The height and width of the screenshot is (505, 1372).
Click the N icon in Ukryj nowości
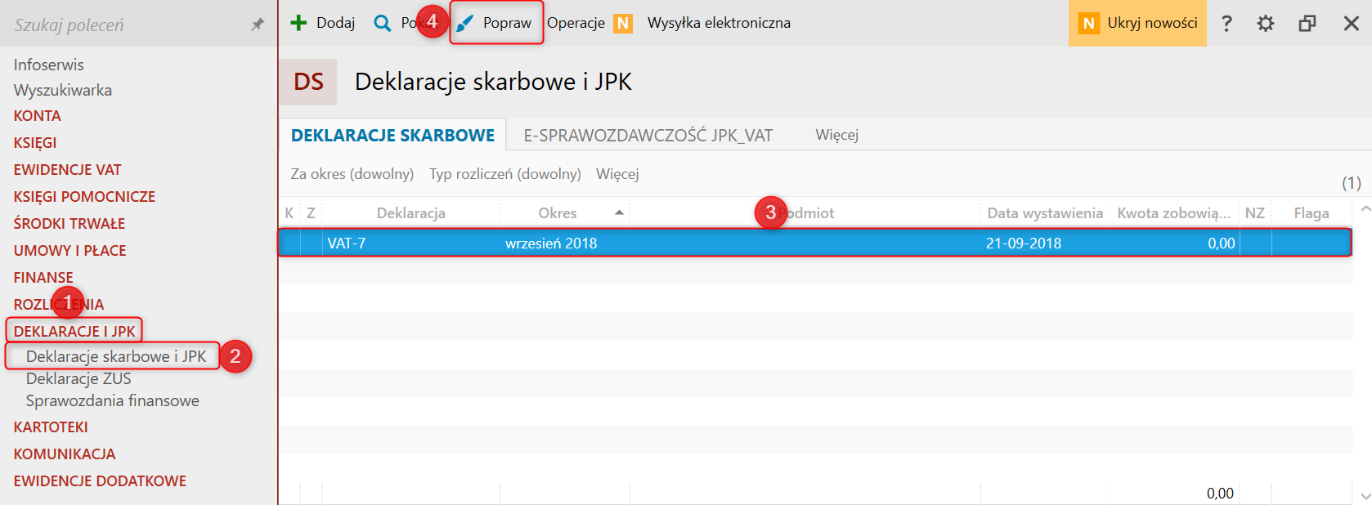pos(1088,23)
